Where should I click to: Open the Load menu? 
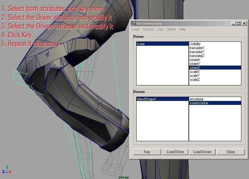point(135,29)
